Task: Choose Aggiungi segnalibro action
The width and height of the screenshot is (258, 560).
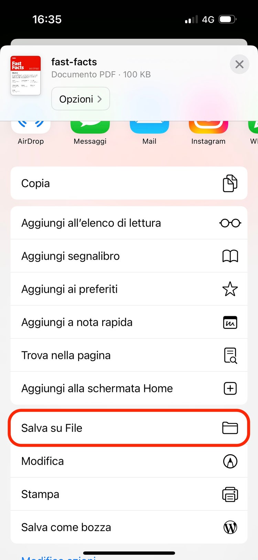Action: 129,256
